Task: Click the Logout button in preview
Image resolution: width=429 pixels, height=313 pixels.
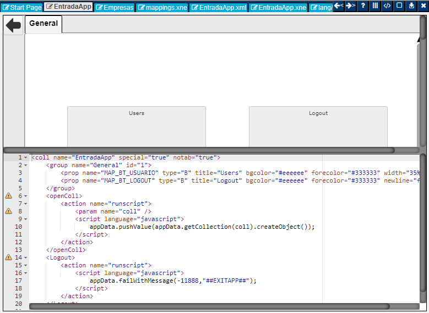Action: click(x=318, y=127)
